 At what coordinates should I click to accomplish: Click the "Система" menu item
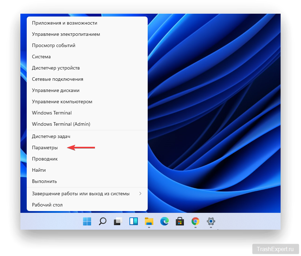click(x=87, y=57)
